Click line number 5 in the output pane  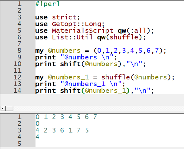pos(20,144)
